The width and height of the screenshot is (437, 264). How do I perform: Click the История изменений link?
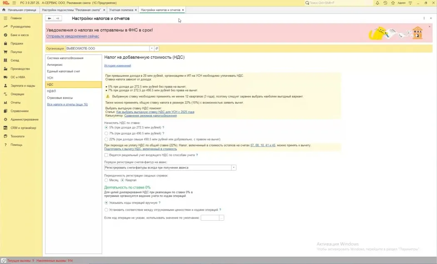pos(118,65)
